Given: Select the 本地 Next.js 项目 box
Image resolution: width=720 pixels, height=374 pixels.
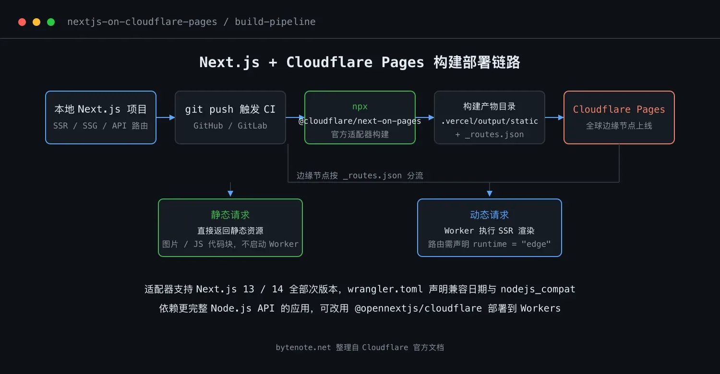Looking at the screenshot, I should (x=101, y=117).
